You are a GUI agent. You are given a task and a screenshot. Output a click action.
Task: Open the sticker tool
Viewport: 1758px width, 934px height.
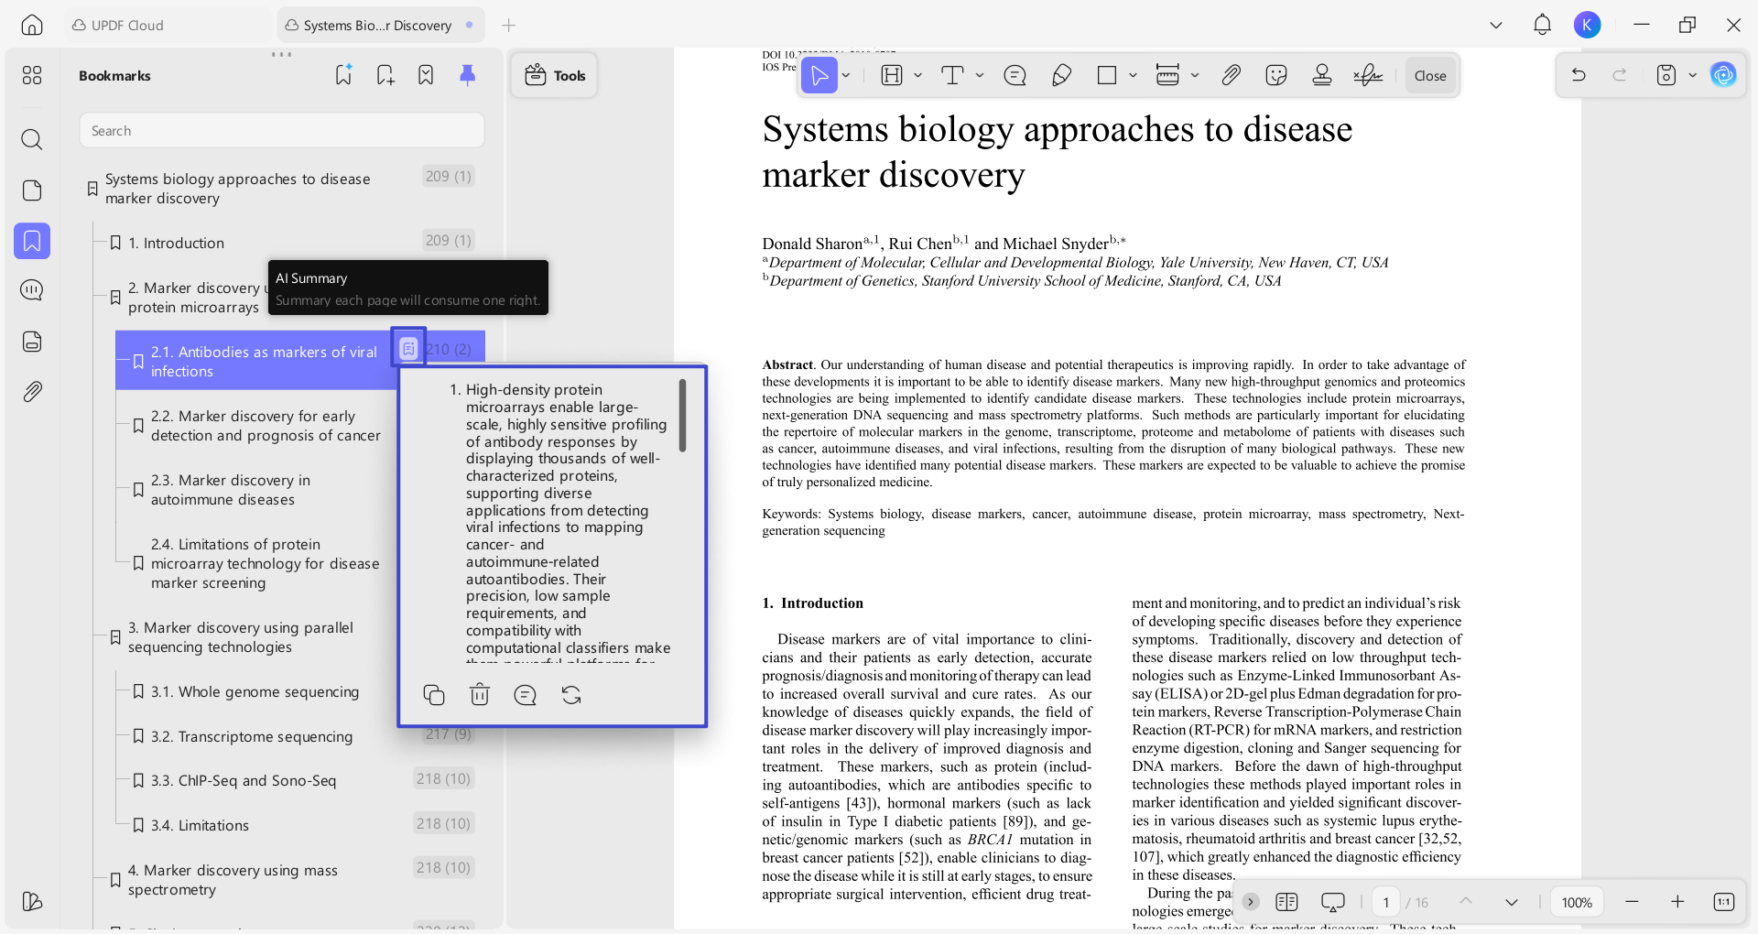1276,75
